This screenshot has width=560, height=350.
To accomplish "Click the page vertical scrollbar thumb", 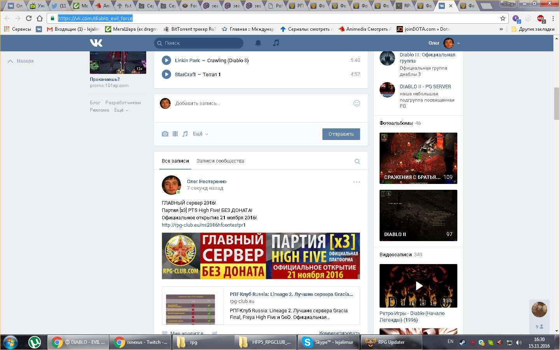I will 557,104.
